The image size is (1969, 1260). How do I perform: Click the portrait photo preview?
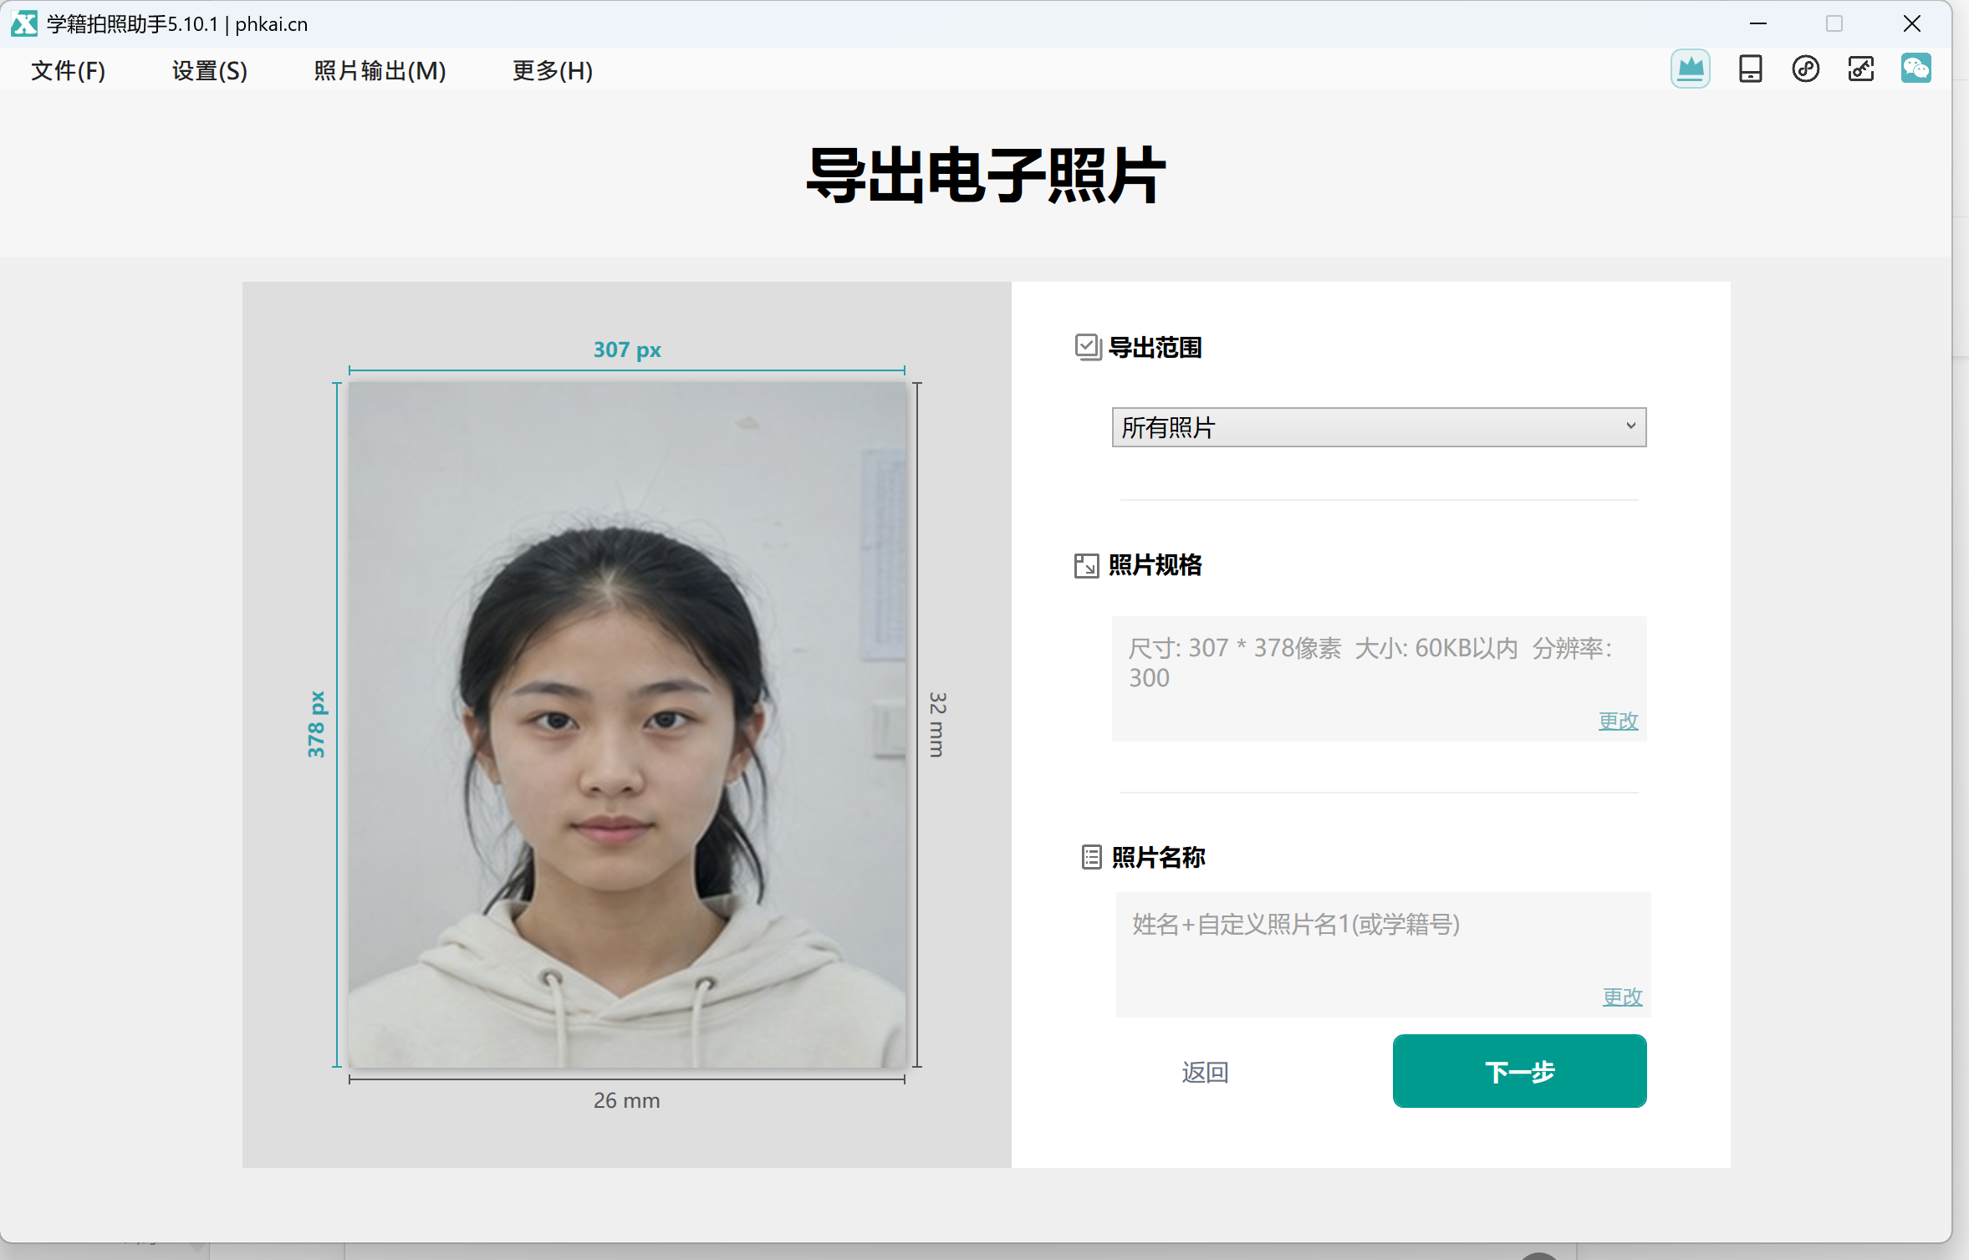(626, 725)
